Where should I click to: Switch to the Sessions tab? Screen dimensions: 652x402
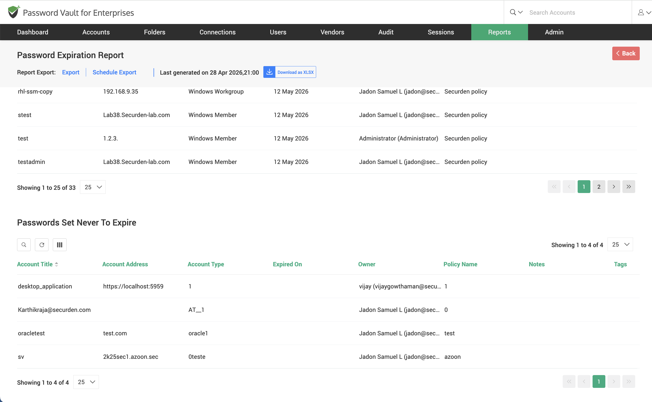tap(441, 32)
